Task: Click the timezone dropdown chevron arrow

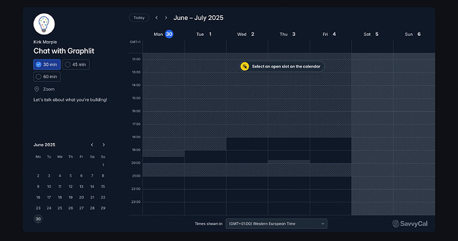Action: tap(323, 224)
